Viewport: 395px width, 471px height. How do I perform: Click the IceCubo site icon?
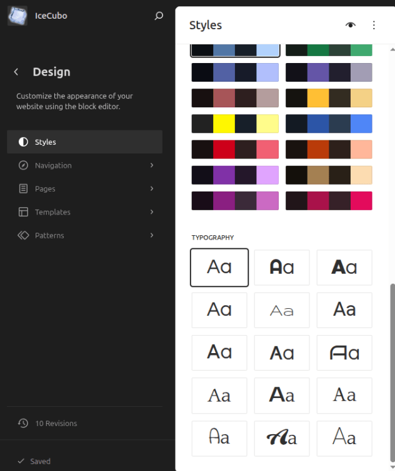point(17,16)
